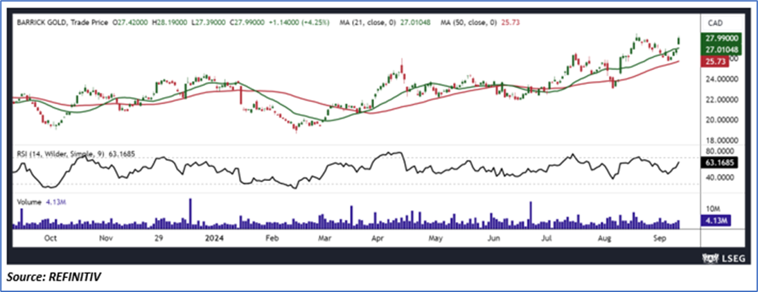
Task: Select the Volume indicator label
Action: coord(28,203)
